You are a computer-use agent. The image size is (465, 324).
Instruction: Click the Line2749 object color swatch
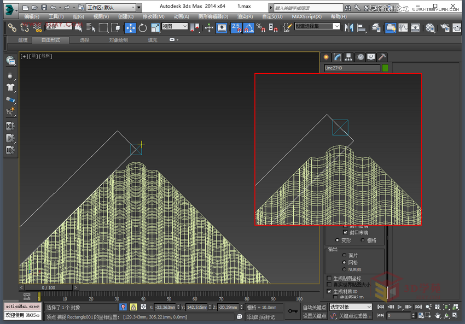click(x=385, y=67)
